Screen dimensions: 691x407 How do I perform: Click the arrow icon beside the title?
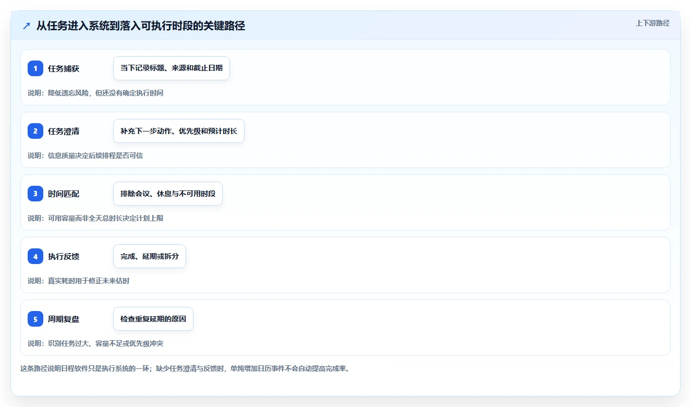pyautogui.click(x=27, y=26)
